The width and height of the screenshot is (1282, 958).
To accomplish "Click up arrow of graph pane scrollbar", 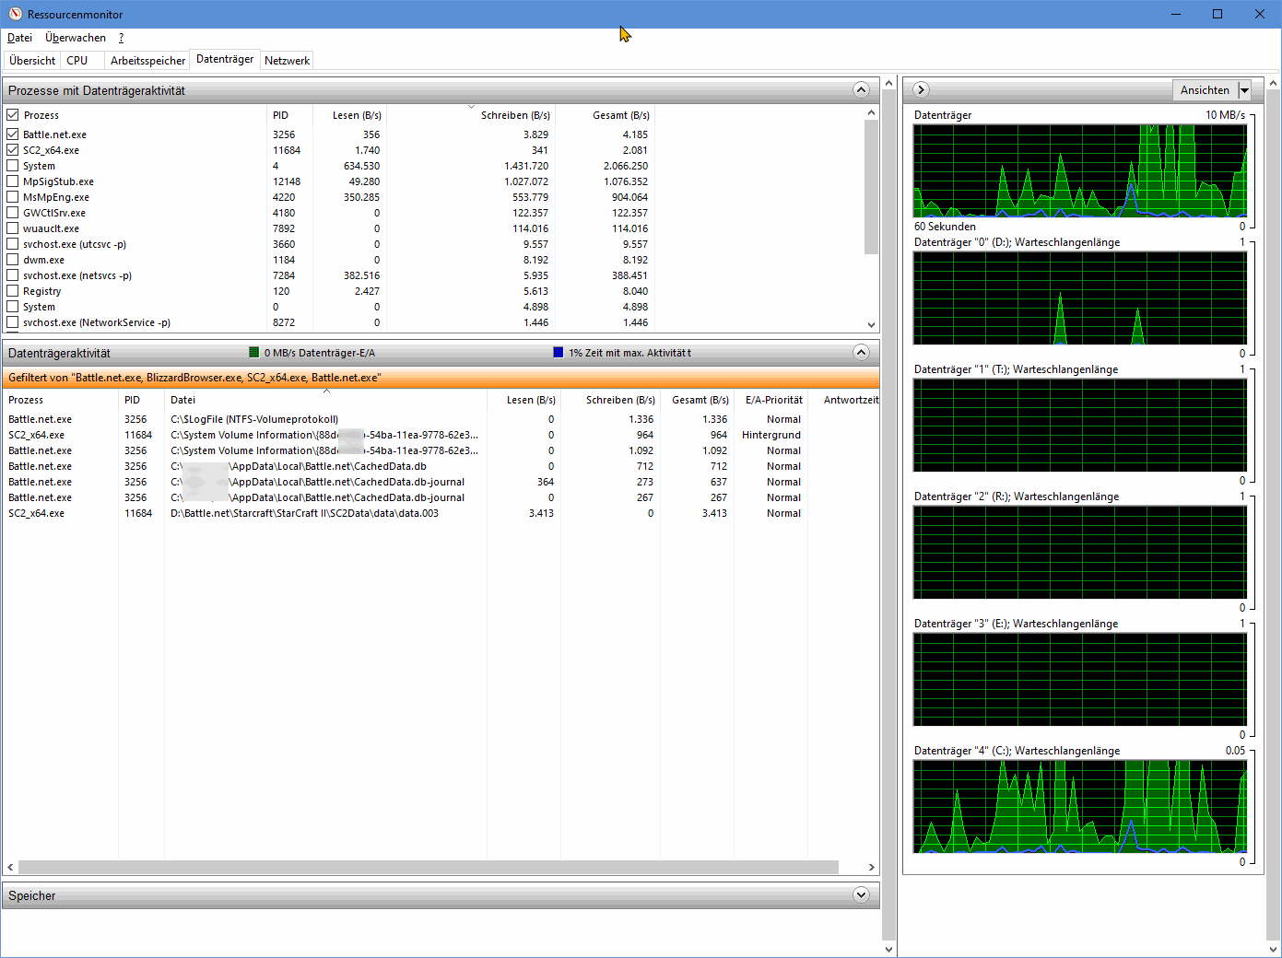I will click(1273, 83).
